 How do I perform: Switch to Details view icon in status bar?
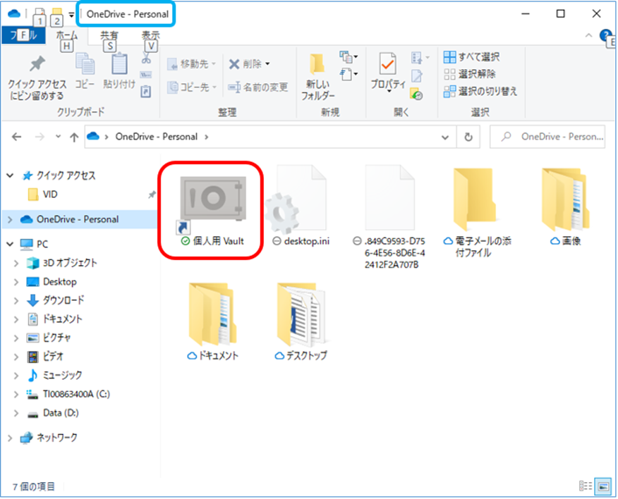click(586, 486)
